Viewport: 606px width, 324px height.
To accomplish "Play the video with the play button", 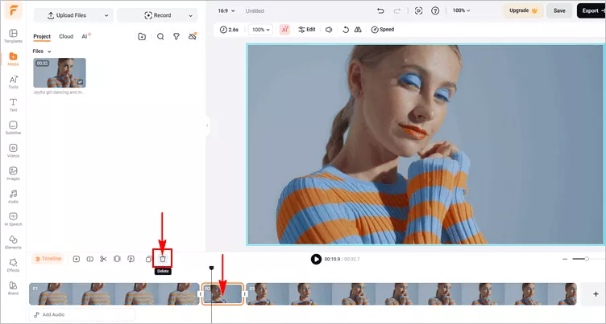I will click(316, 259).
